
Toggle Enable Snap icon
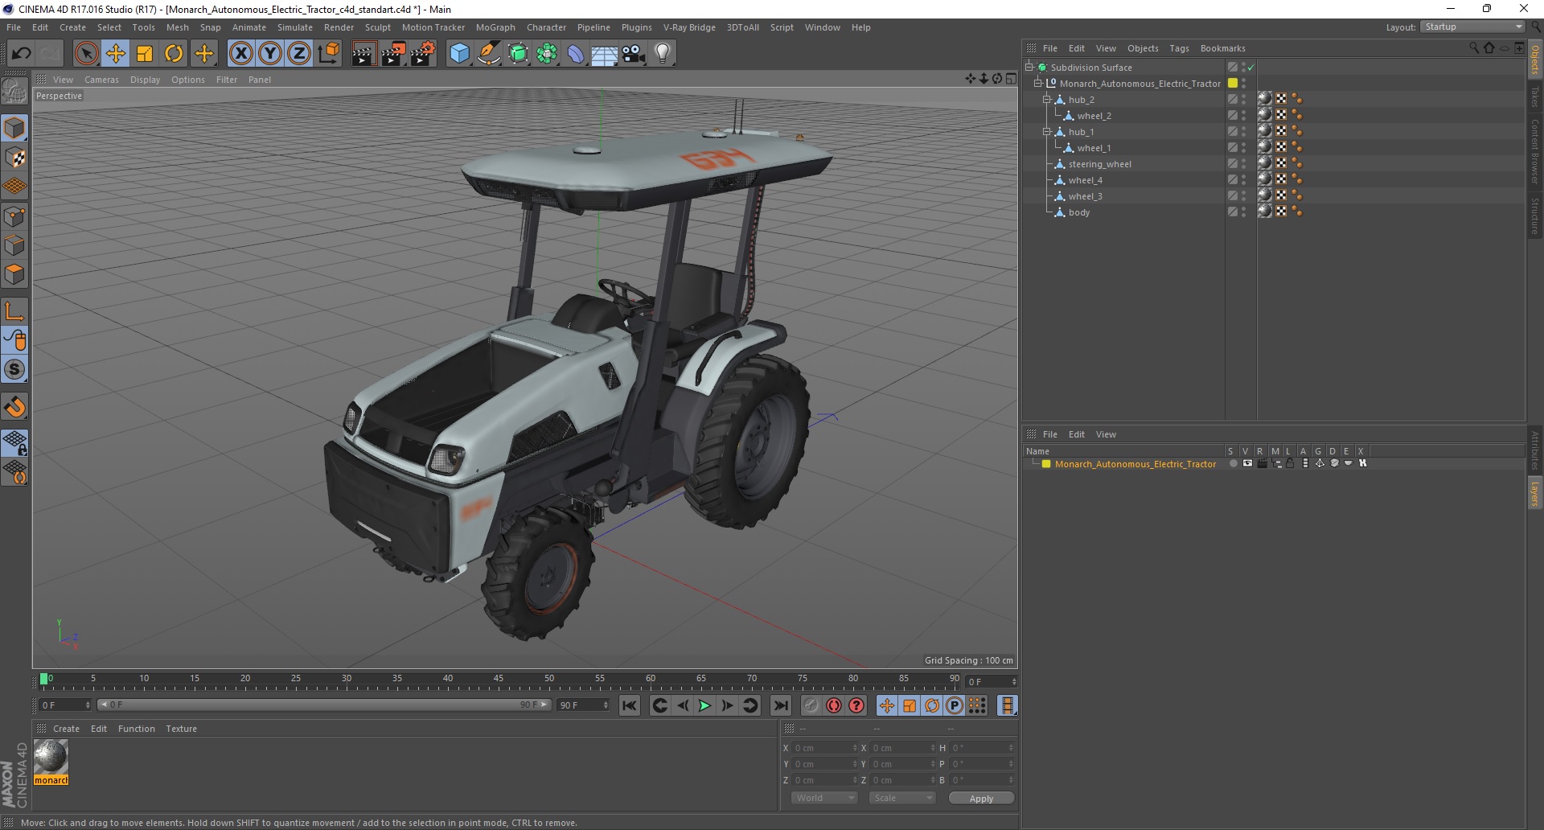(14, 407)
